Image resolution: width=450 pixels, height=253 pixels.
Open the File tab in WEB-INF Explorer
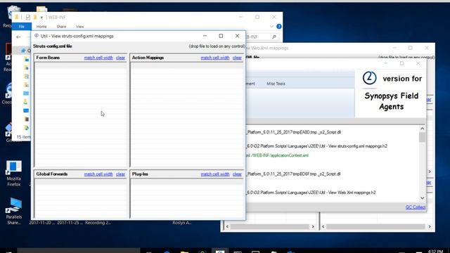point(22,27)
